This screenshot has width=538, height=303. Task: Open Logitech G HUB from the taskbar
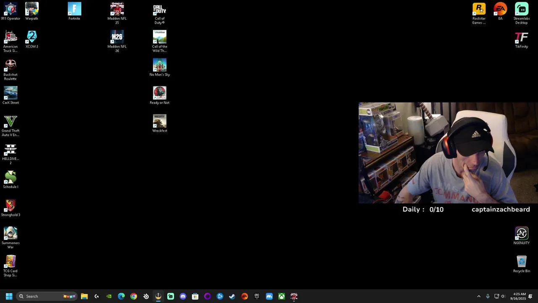(x=97, y=296)
